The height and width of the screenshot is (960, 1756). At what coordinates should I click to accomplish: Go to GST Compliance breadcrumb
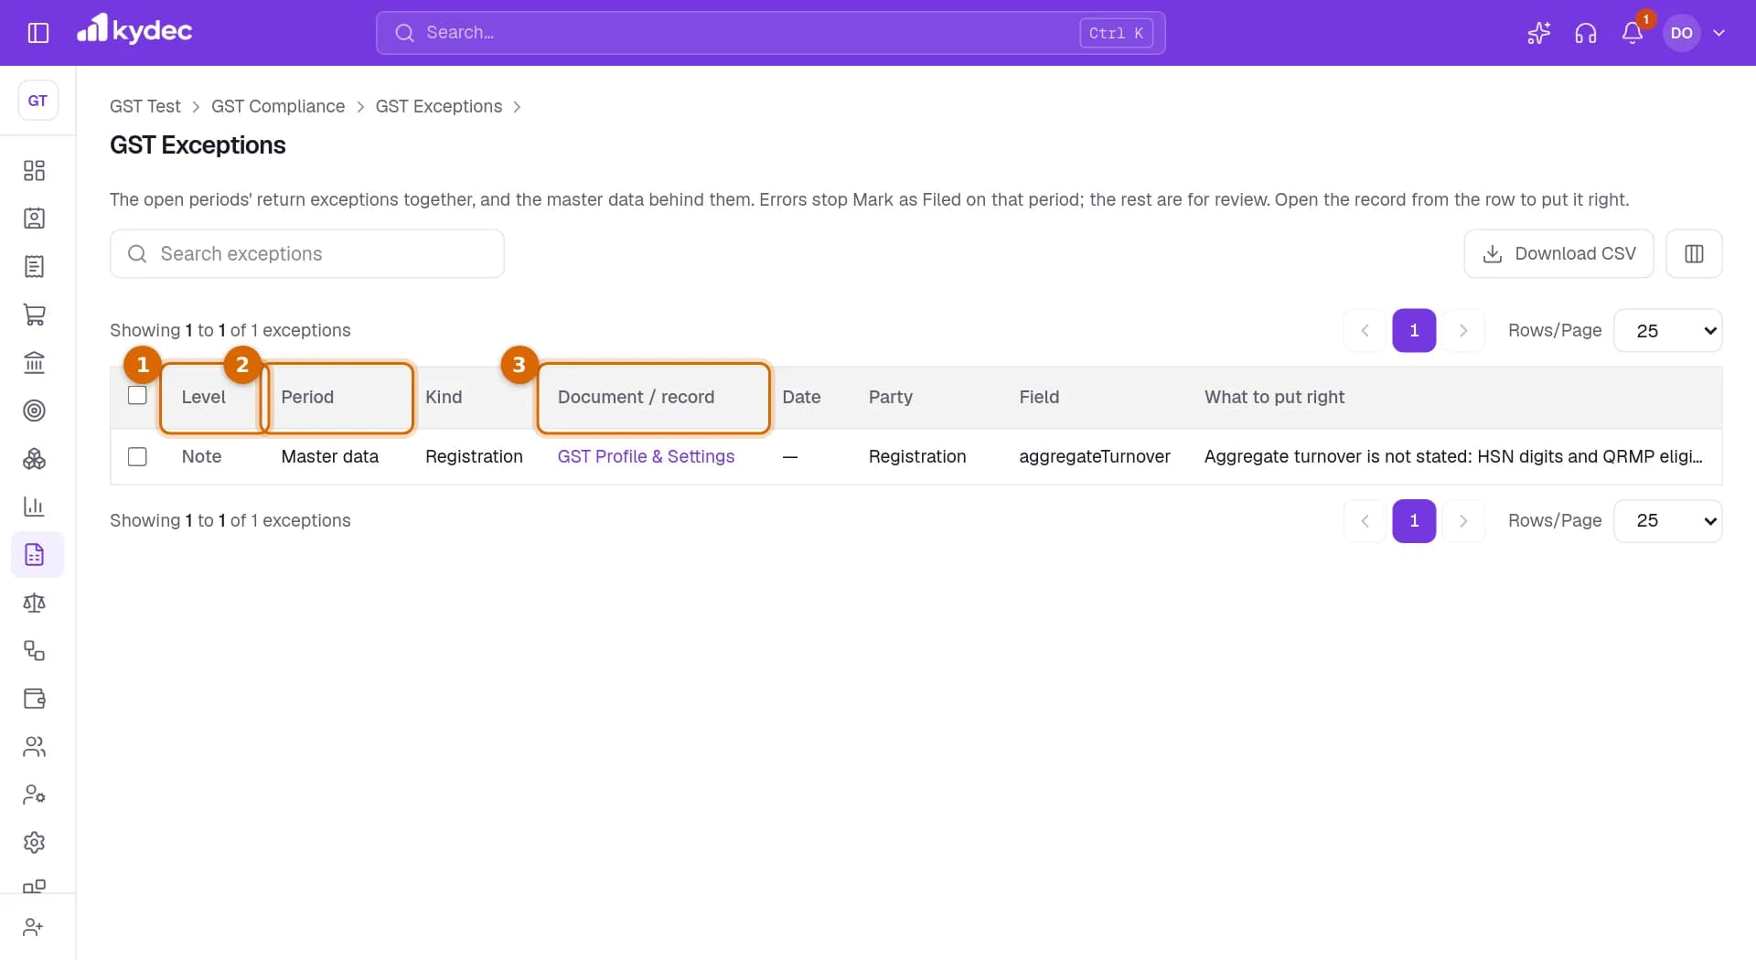(278, 106)
